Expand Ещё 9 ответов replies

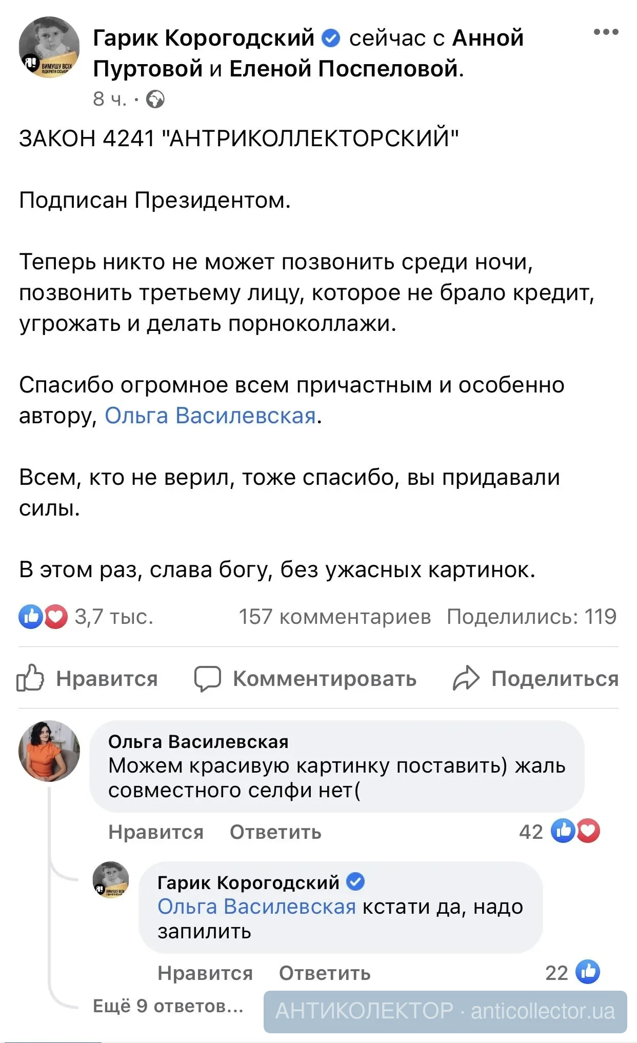[x=168, y=1006]
